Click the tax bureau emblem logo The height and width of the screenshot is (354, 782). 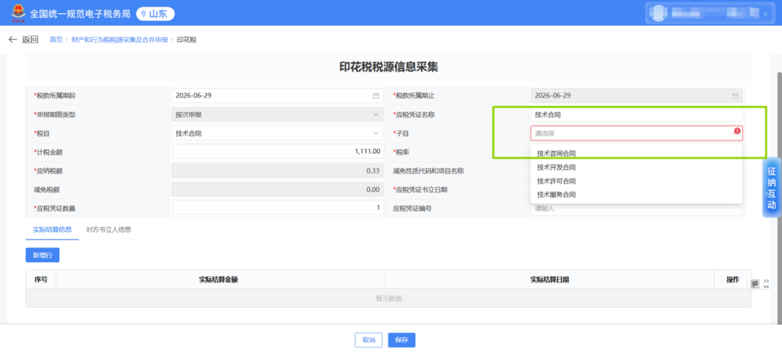coord(17,13)
